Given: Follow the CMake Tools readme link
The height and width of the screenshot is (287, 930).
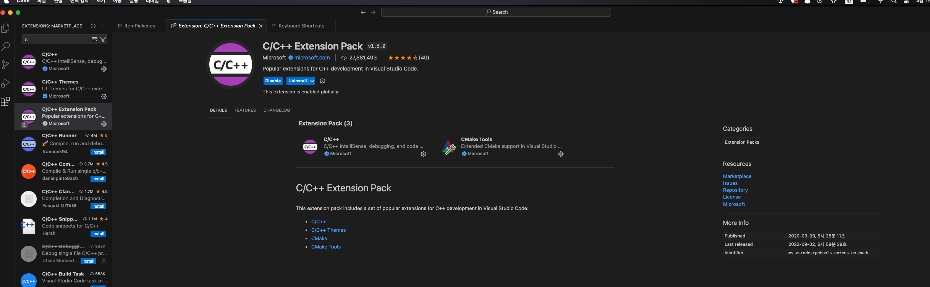Looking at the screenshot, I should 326,247.
